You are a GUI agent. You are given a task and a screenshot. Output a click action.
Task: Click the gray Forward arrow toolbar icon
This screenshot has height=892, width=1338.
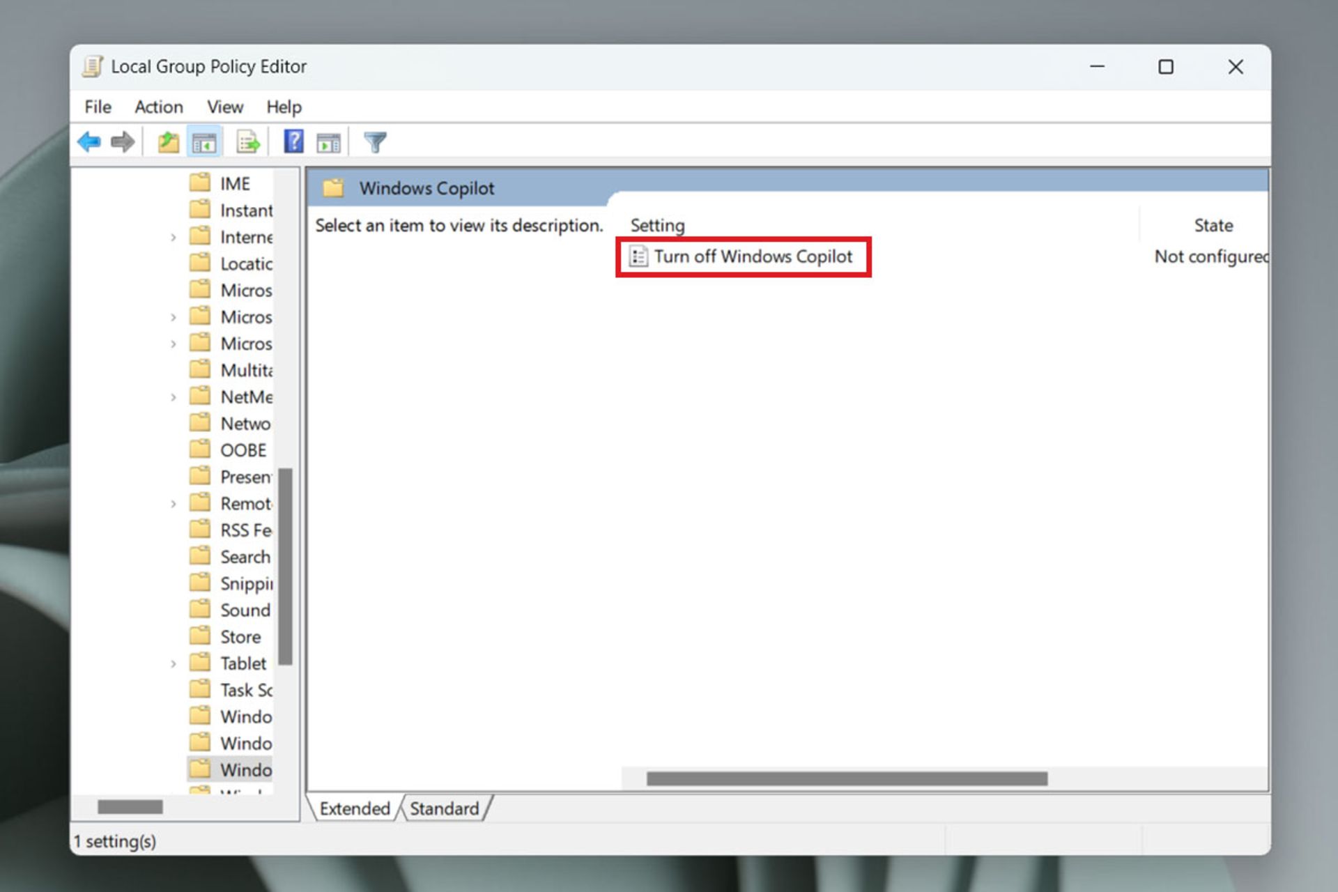click(123, 142)
